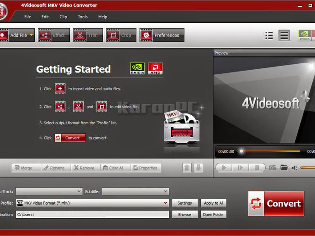315x236 pixels.
Task: Click the Apply to All button
Action: pyautogui.click(x=214, y=203)
